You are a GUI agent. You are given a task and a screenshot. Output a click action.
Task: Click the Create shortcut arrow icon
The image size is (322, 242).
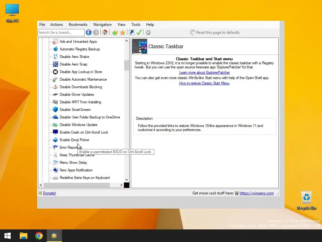pyautogui.click(x=132, y=32)
